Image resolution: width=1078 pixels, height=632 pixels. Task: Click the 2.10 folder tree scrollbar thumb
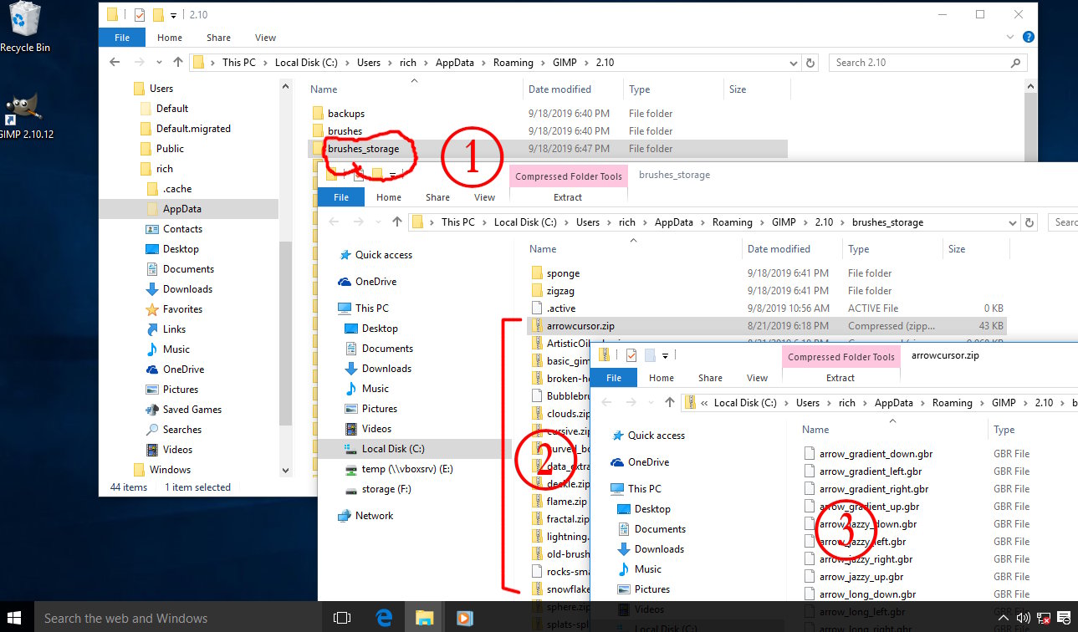pos(285,334)
